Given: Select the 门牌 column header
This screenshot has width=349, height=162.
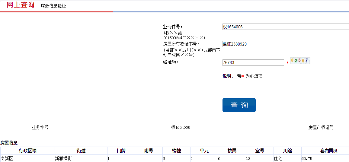Looking at the screenshot, I should point(121,151).
